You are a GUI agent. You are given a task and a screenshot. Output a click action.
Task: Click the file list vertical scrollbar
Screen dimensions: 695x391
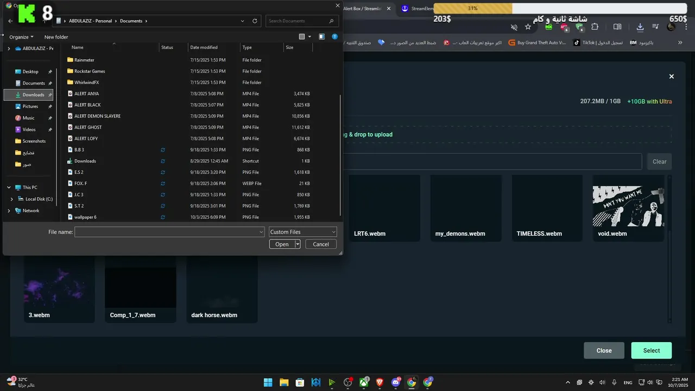(340, 155)
